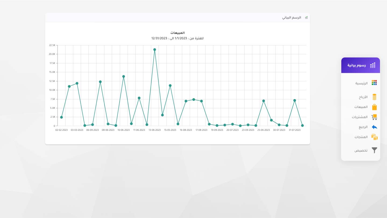Click the 31-07-2023 x-axis date label
The height and width of the screenshot is (218, 387).
(294, 130)
